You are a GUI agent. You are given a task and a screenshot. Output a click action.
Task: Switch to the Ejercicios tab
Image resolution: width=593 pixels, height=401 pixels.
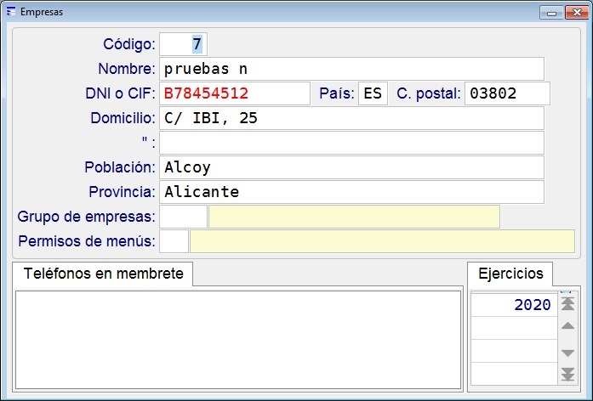coord(510,274)
